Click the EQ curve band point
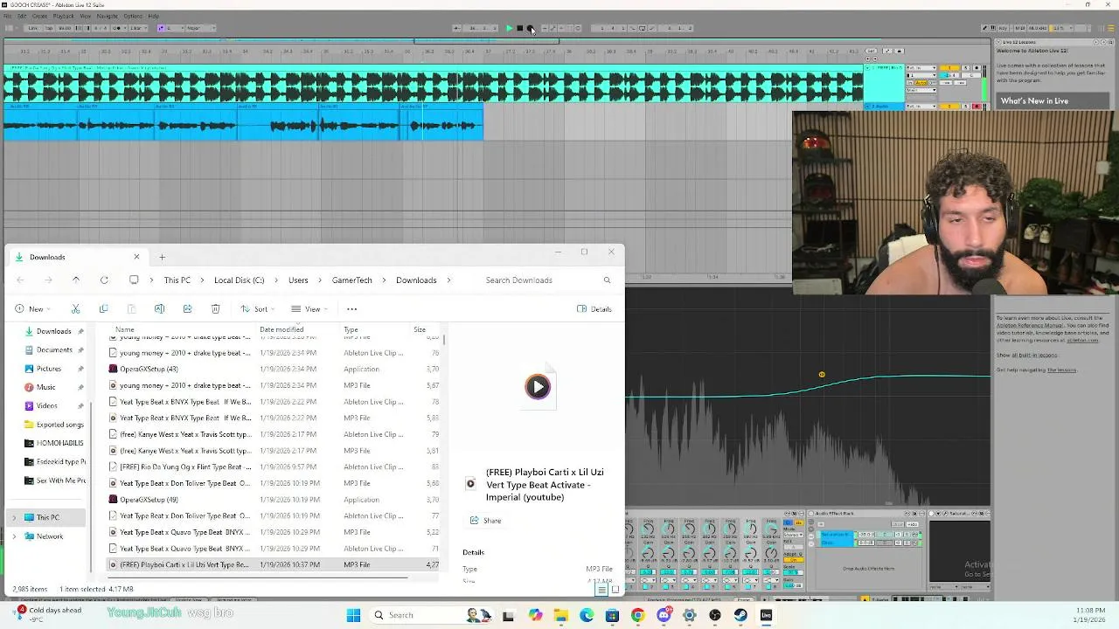This screenshot has width=1119, height=629. coord(822,375)
